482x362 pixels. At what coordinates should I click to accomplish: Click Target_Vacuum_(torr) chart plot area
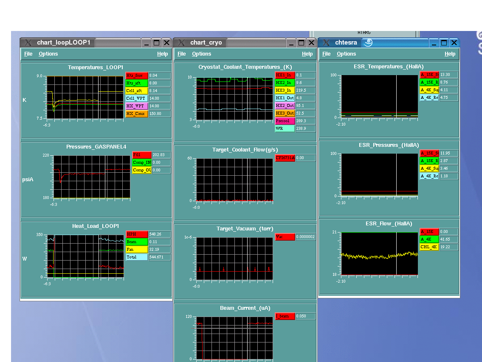coord(234,259)
